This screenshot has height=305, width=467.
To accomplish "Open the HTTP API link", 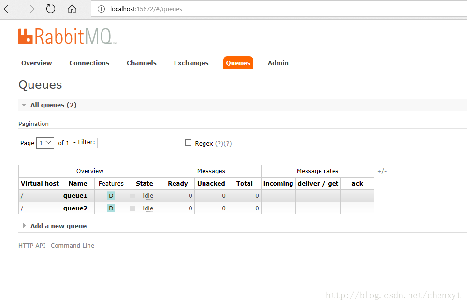I will coord(32,246).
